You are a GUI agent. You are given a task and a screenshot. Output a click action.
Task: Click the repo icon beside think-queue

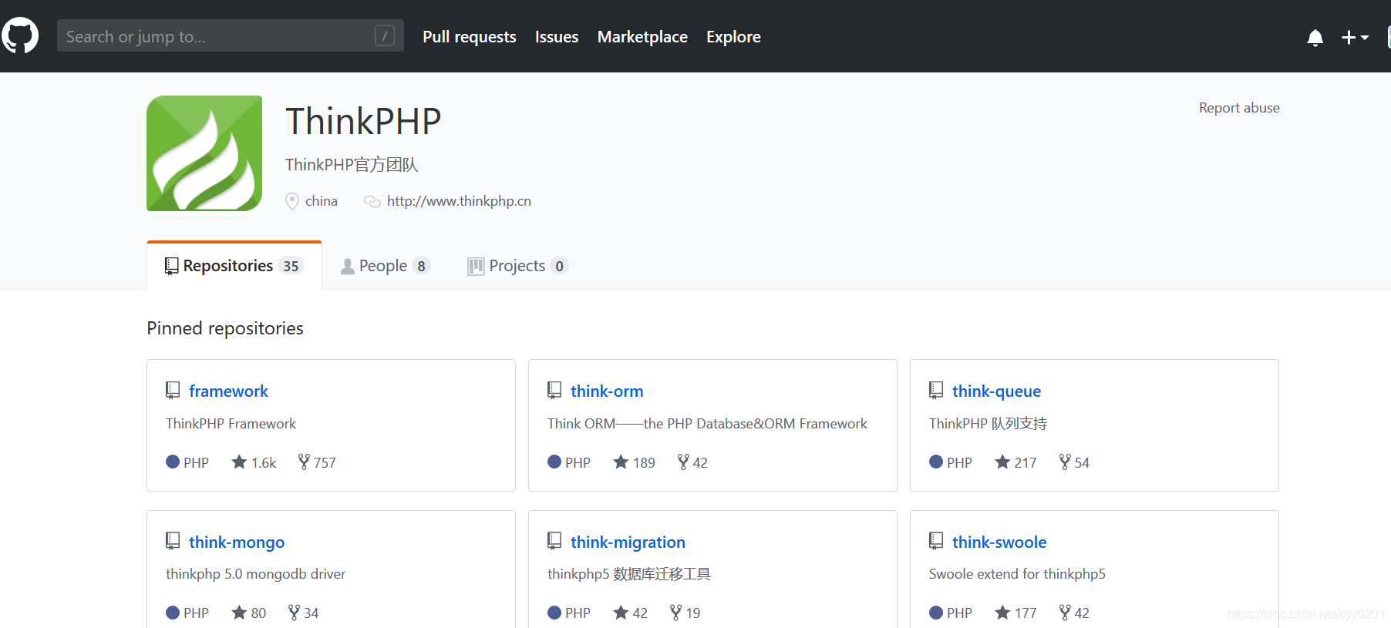[936, 391]
